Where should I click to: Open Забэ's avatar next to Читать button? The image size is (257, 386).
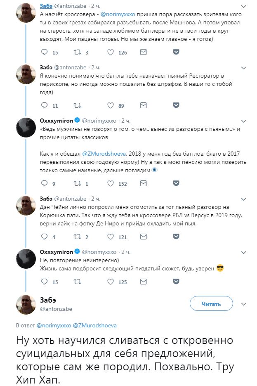pyautogui.click(x=26, y=305)
